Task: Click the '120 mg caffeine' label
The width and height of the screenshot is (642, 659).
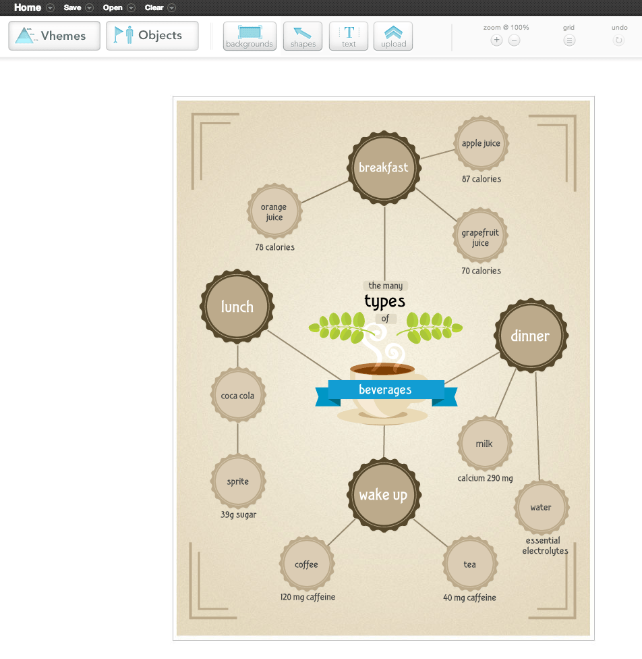Action: click(308, 597)
